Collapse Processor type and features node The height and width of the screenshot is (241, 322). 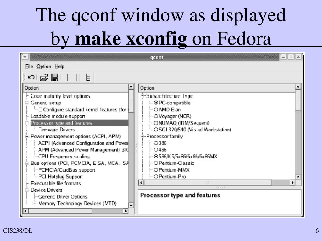pyautogui.click(x=27, y=123)
